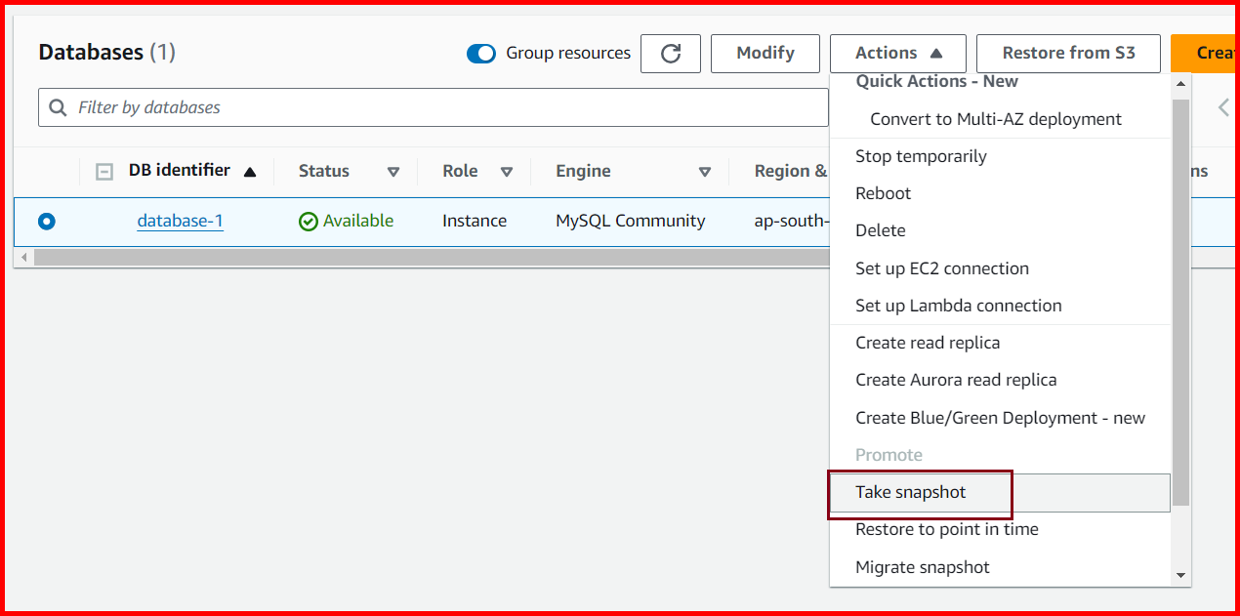Click the Modify button
The image size is (1240, 616).
(x=765, y=53)
